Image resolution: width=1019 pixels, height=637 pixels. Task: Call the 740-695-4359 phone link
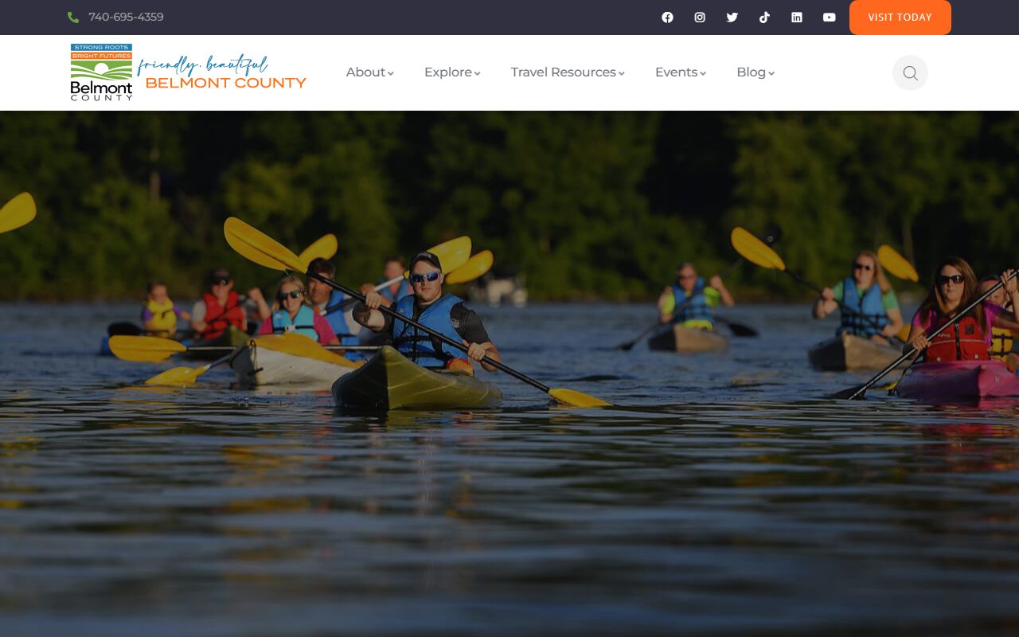pos(126,17)
